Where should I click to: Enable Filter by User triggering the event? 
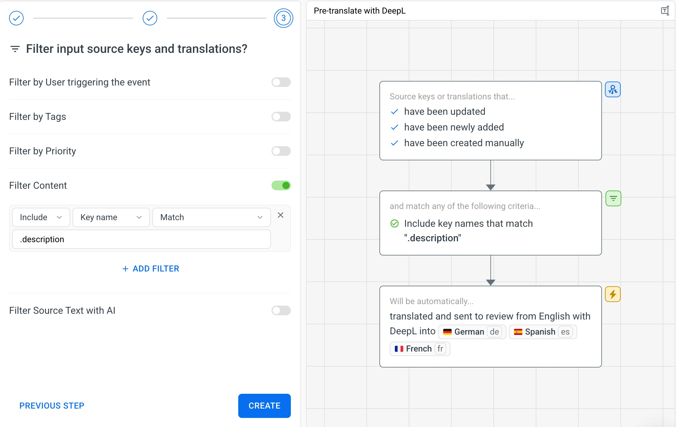(x=281, y=82)
